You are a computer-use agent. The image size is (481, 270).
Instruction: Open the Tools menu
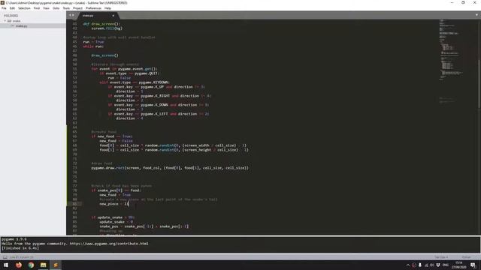(x=66, y=8)
